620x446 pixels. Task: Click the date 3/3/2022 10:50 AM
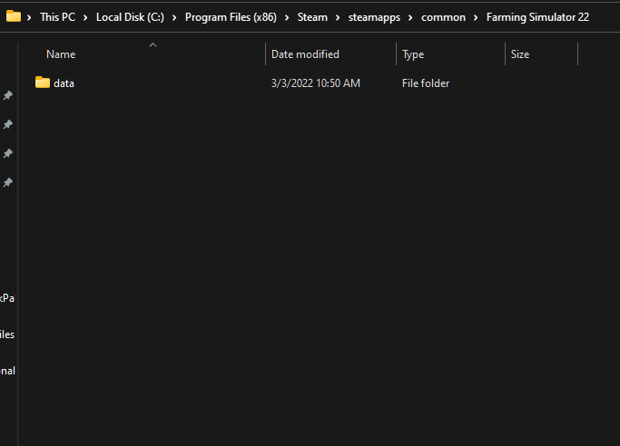[316, 83]
